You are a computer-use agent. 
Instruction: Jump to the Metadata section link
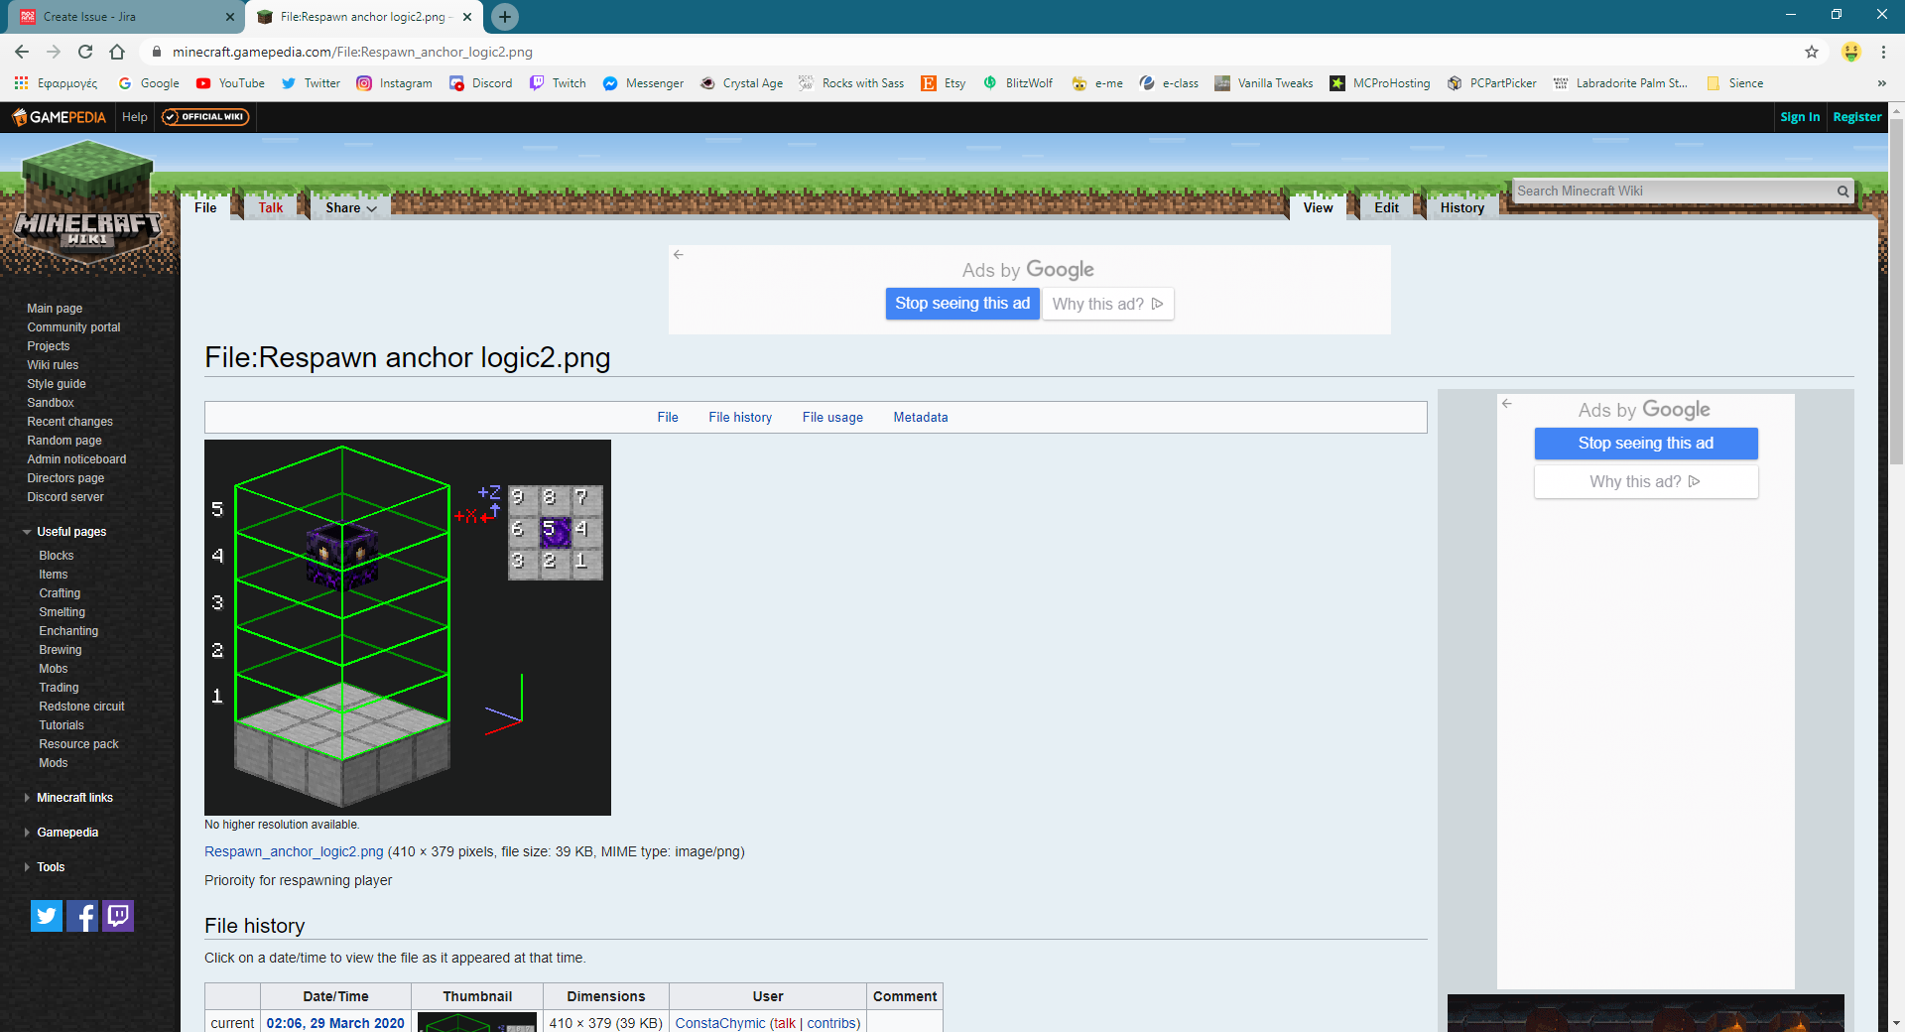coord(921,418)
